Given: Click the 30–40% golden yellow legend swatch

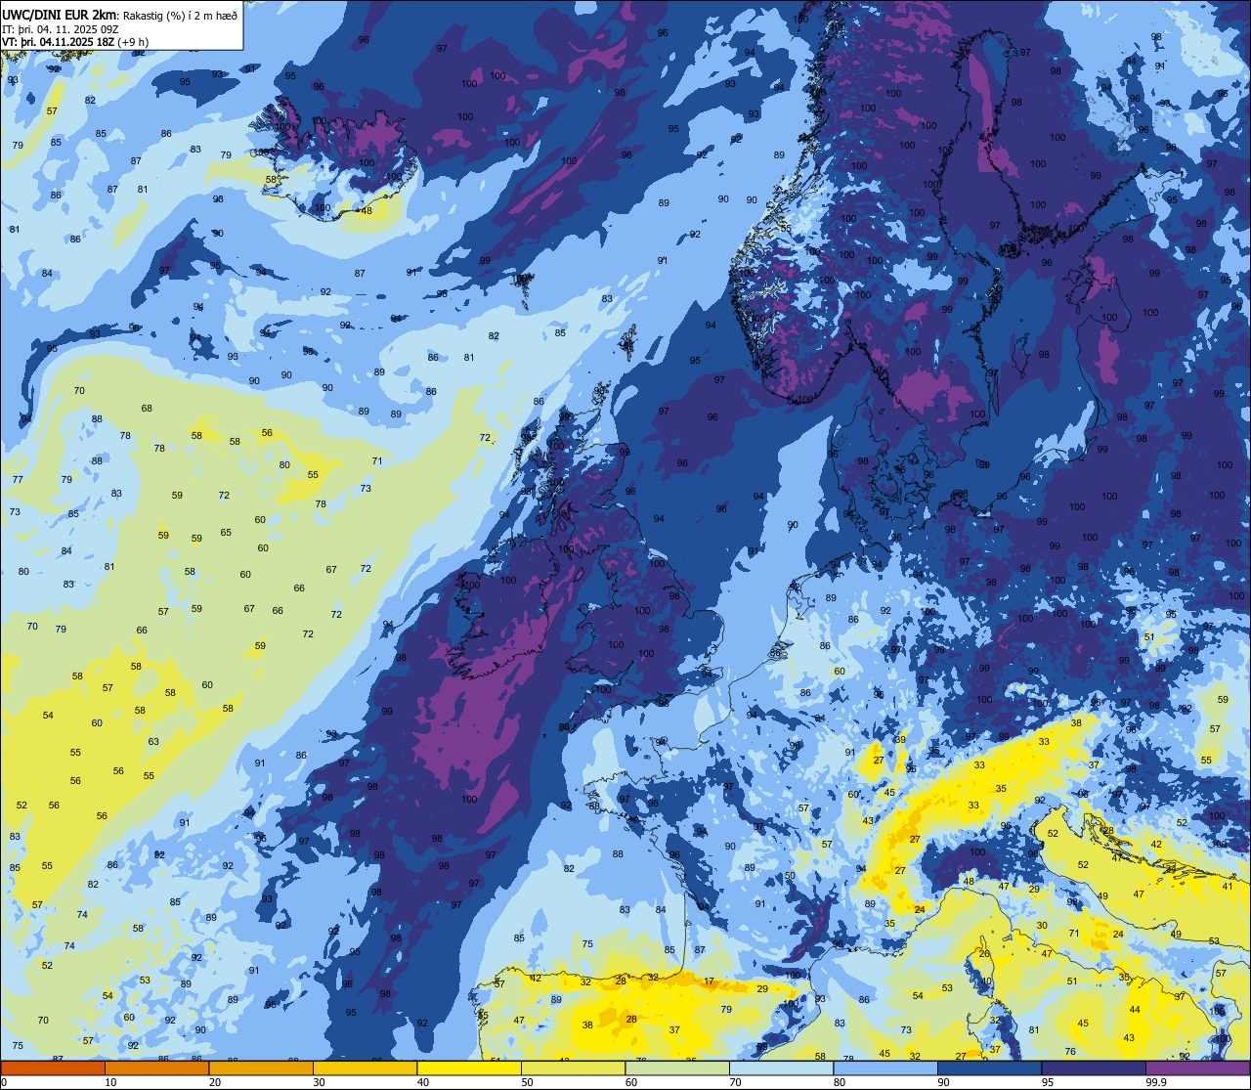Looking at the screenshot, I should coord(365,1068).
